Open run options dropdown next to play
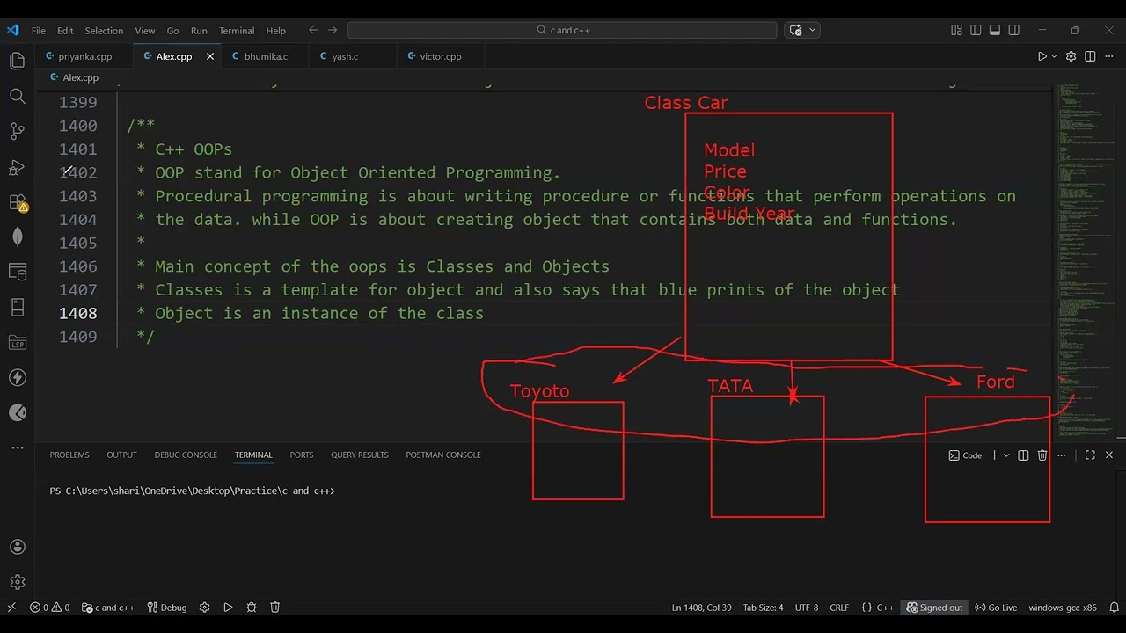1126x633 pixels. [x=1055, y=56]
